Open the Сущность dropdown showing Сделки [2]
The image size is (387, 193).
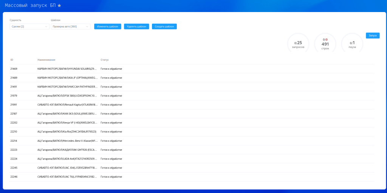29,26
